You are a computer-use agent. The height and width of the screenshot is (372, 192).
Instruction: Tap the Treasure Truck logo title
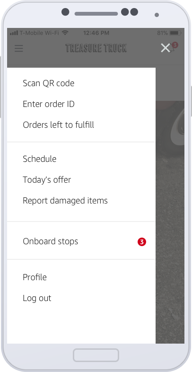pyautogui.click(x=96, y=48)
